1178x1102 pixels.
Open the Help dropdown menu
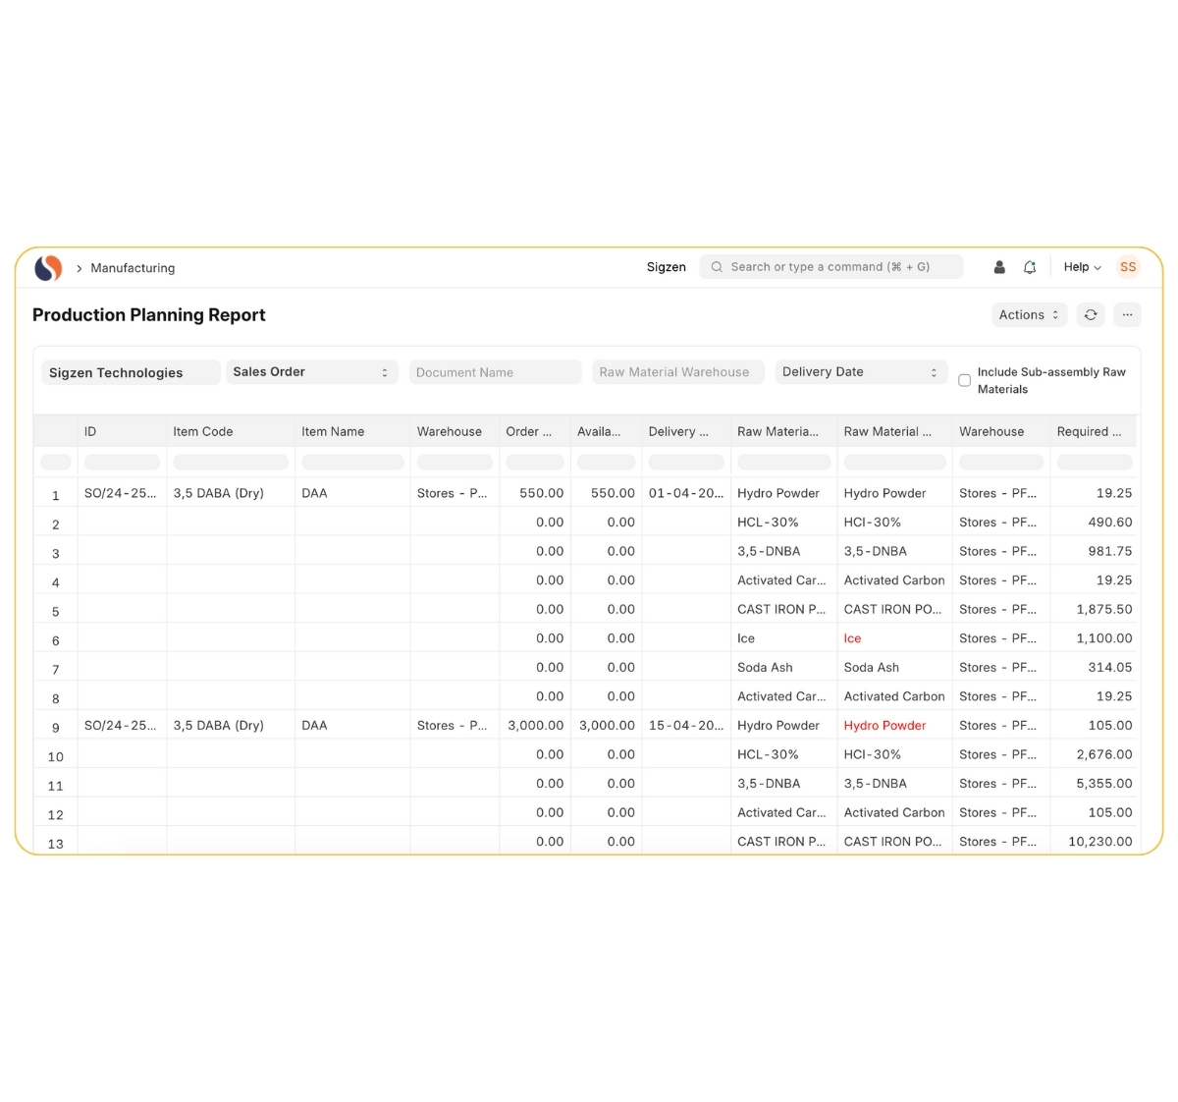pos(1082,267)
